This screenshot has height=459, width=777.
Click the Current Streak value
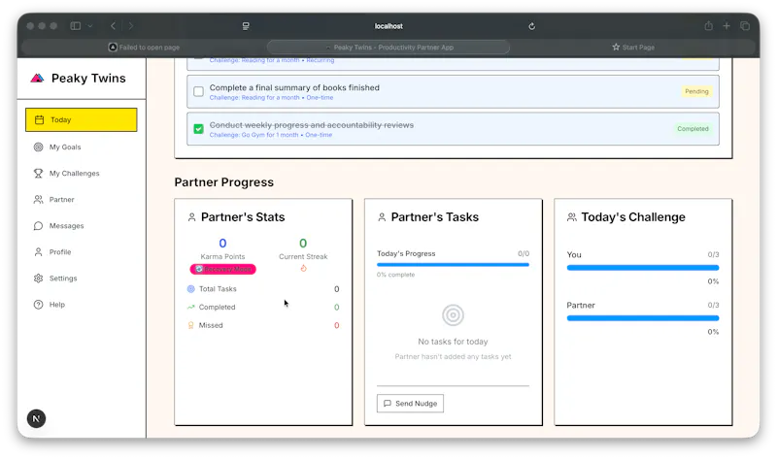303,244
